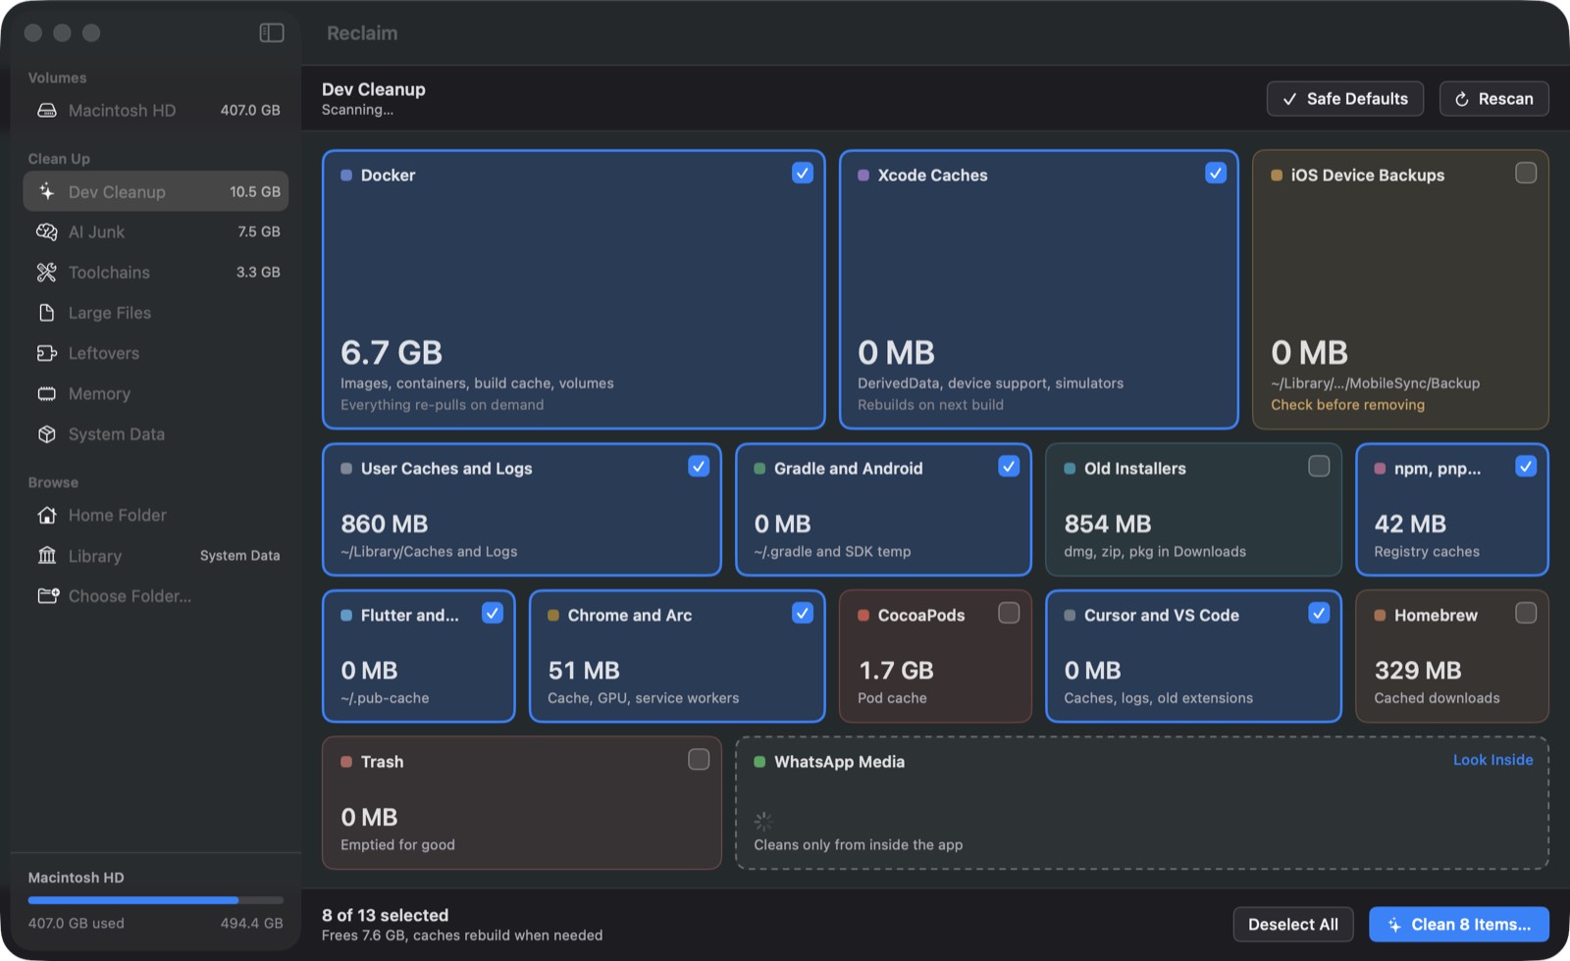
Task: Enable the CocoaPods checkbox
Action: click(1009, 613)
